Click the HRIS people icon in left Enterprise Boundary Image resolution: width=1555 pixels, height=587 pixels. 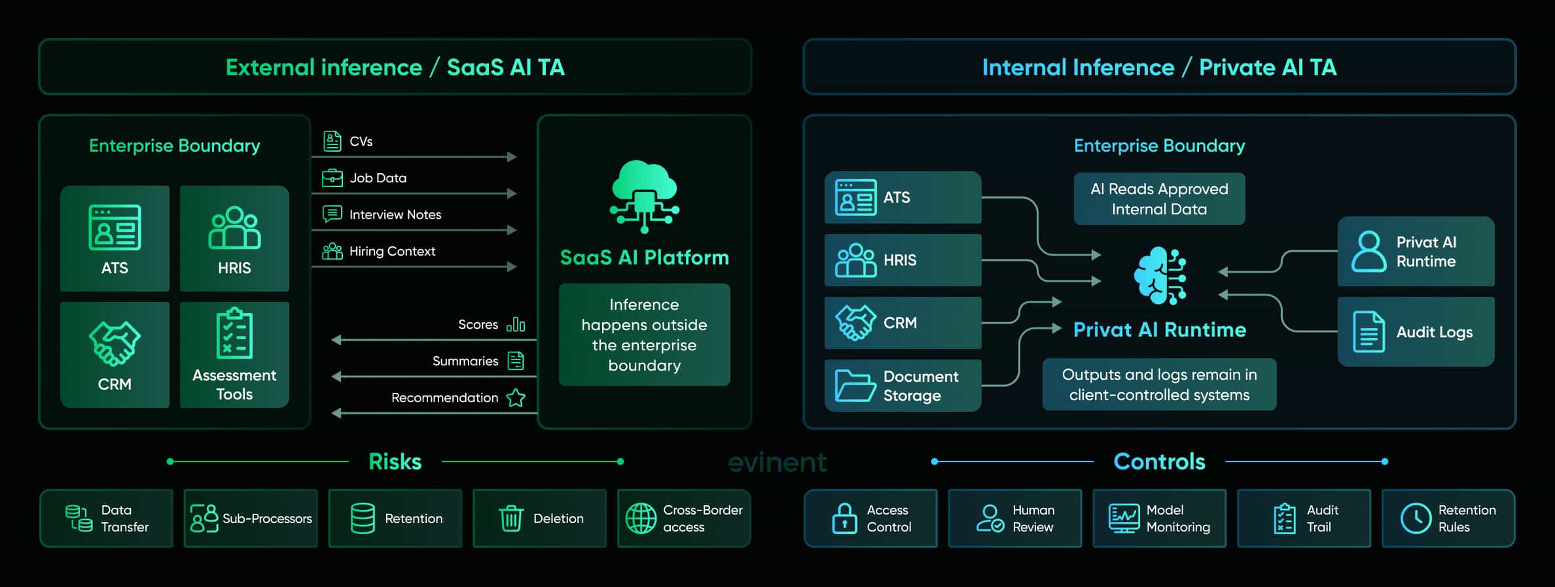click(234, 227)
